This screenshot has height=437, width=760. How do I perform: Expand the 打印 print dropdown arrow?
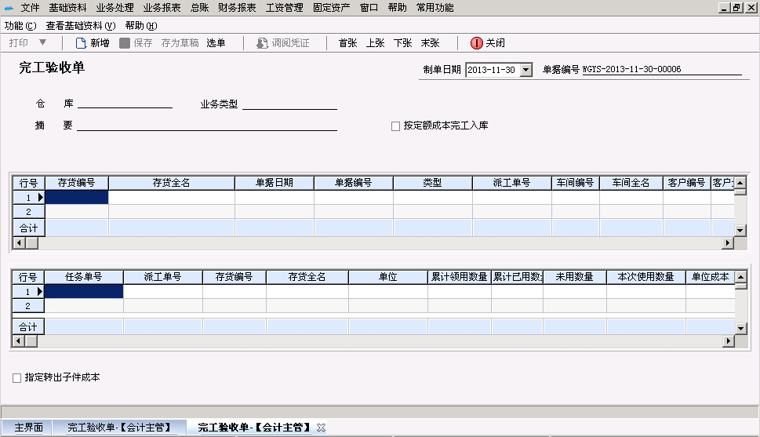coord(42,43)
